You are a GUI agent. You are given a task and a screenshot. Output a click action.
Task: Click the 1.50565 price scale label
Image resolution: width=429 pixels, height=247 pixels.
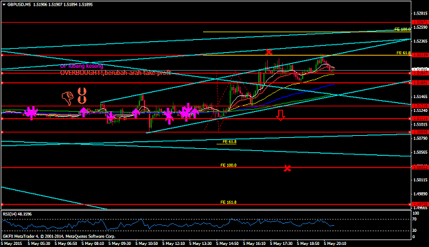click(x=421, y=152)
